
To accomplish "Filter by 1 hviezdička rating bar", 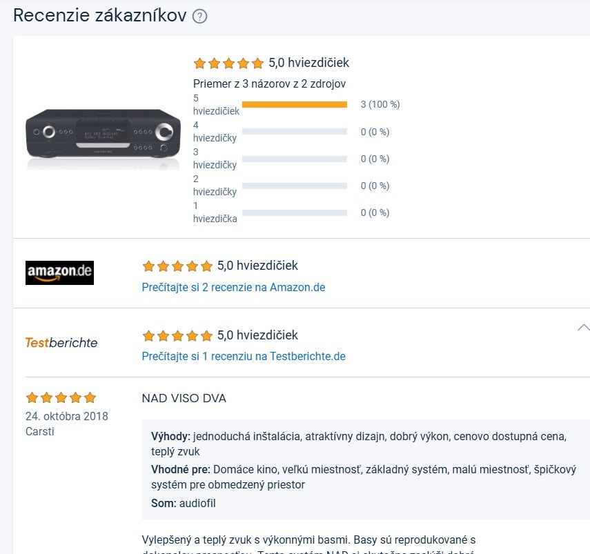I will coord(295,212).
